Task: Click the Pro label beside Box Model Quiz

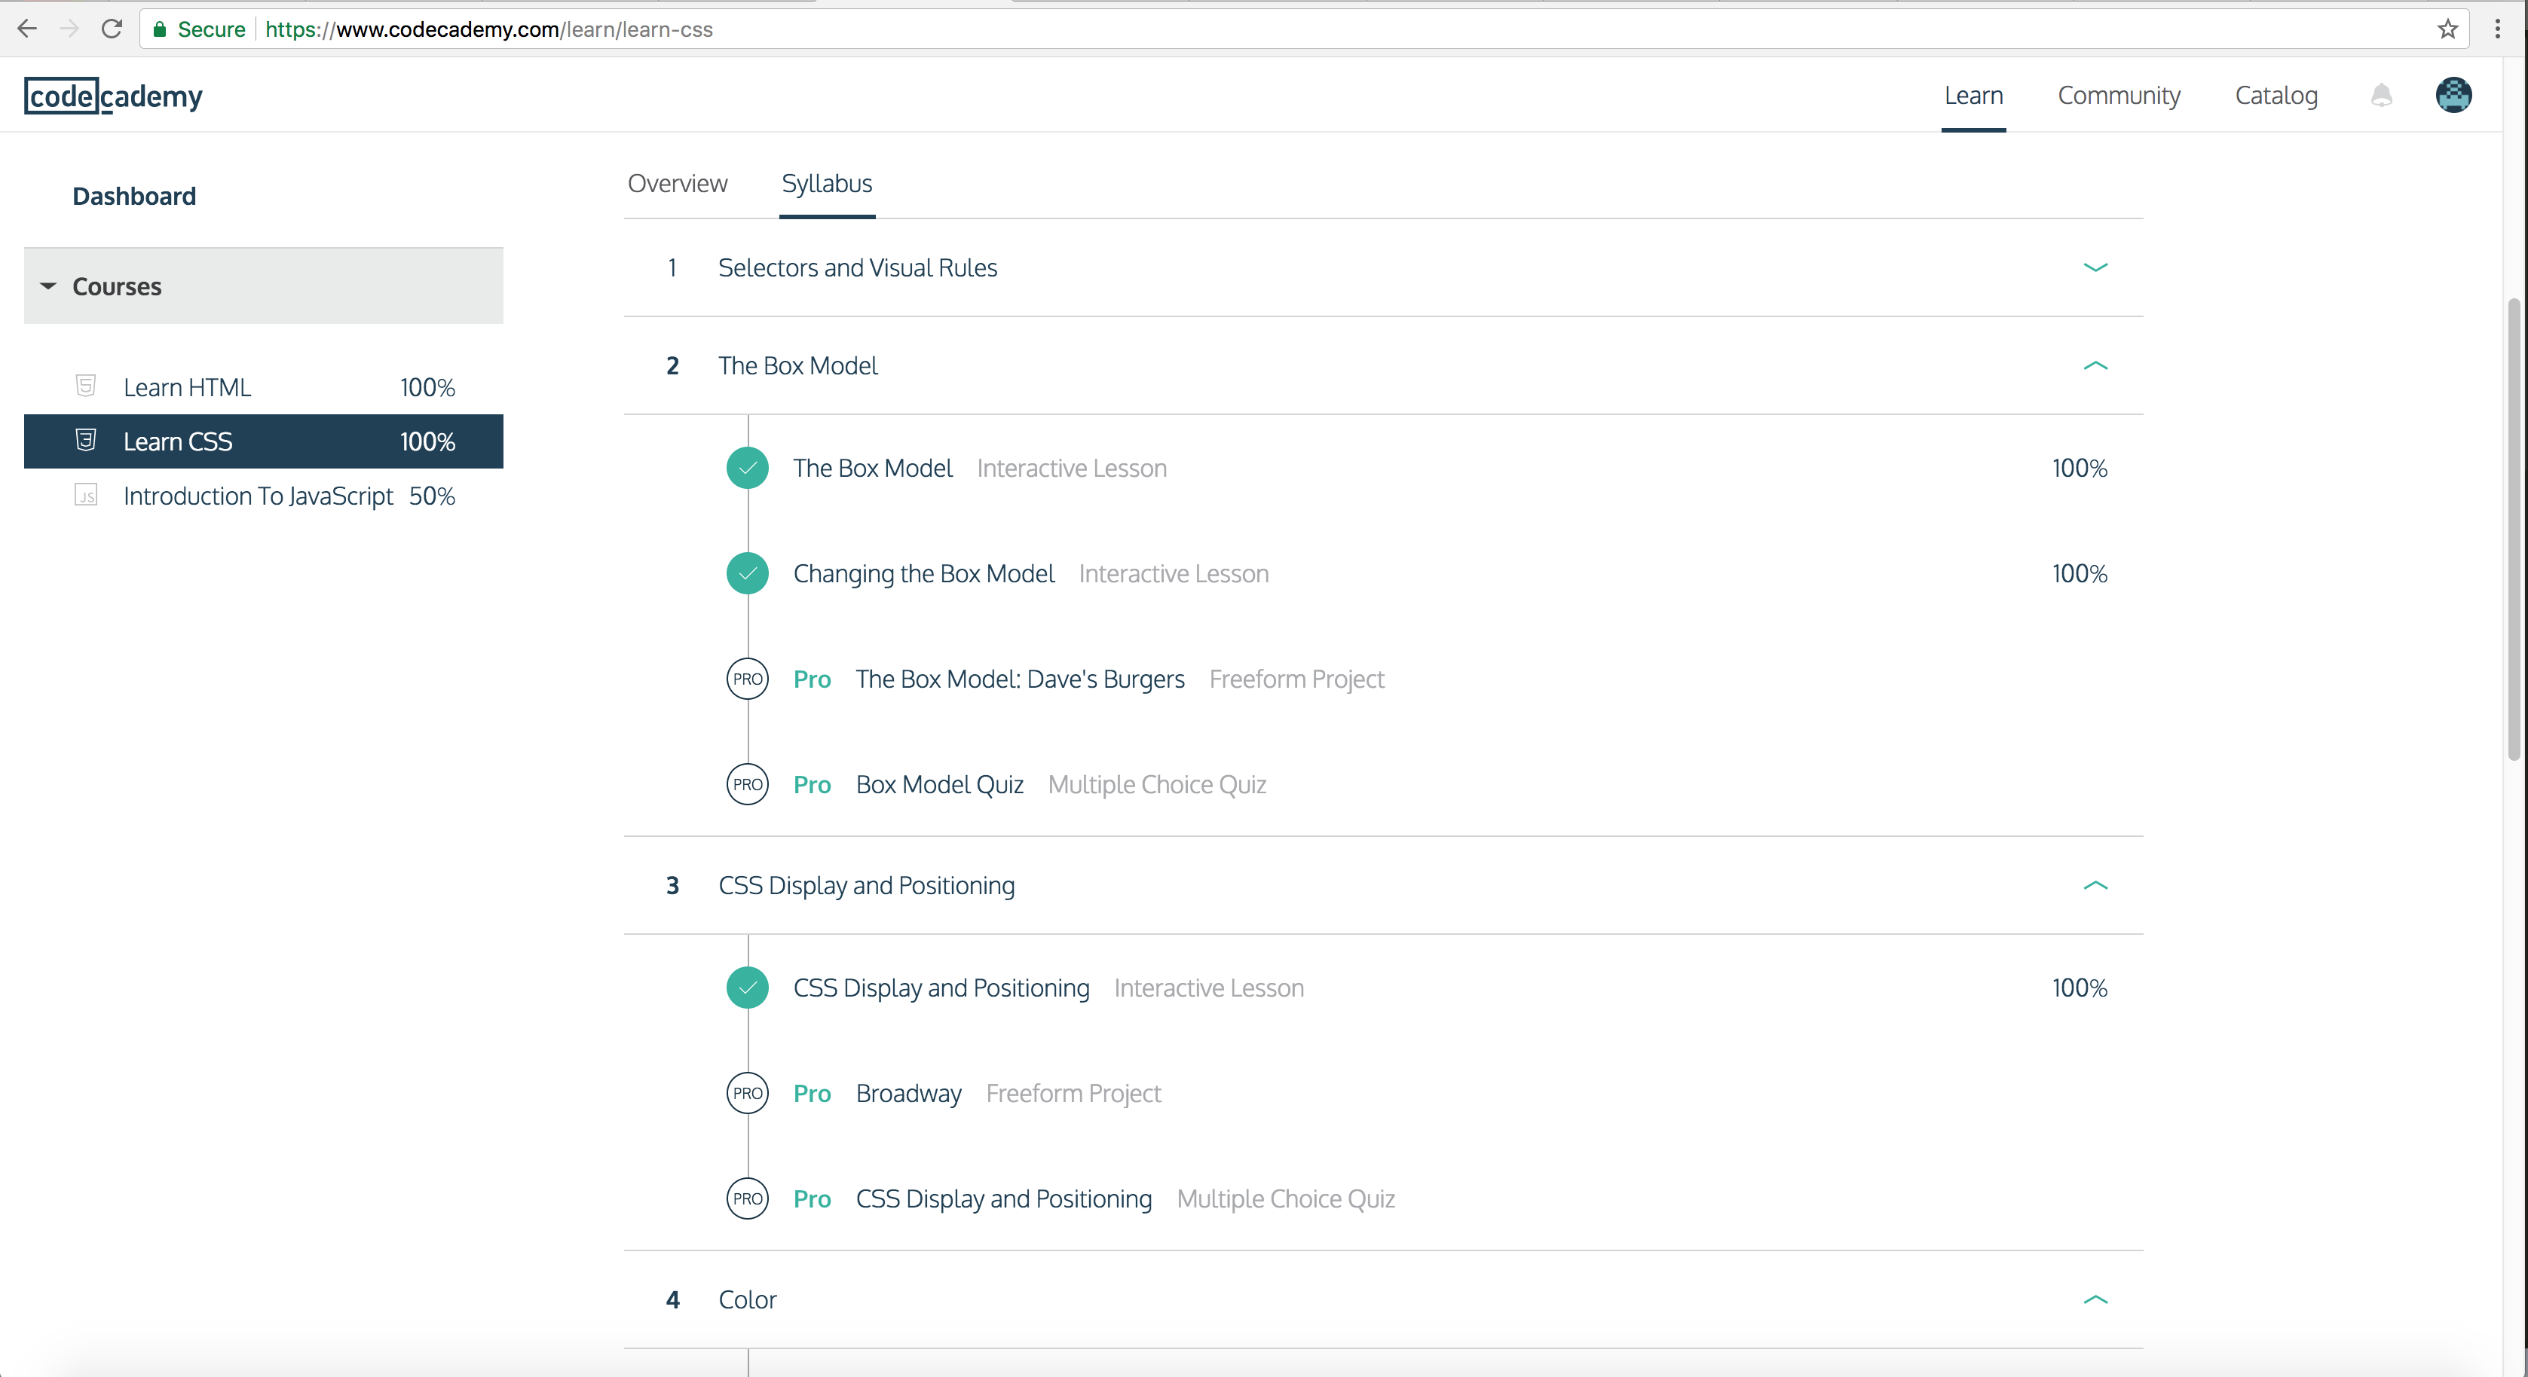Action: (812, 785)
